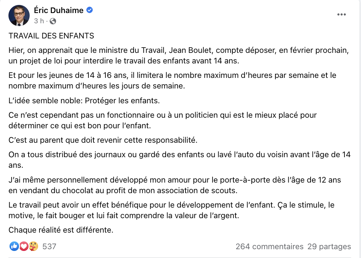Show the 29 partages list
The height and width of the screenshot is (258, 361).
[329, 246]
